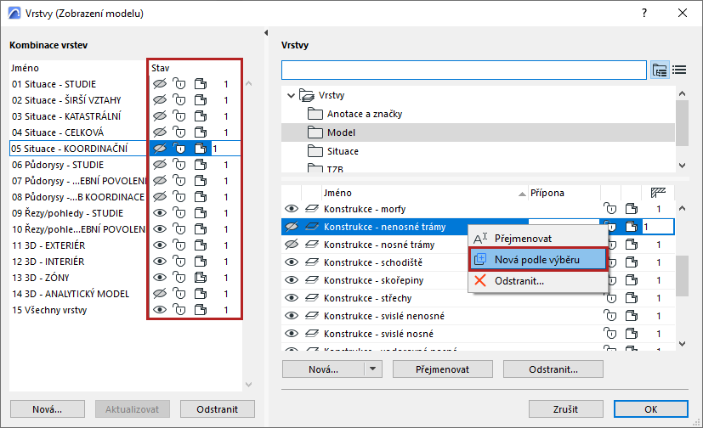Toggle visibility eye of 01 Situace - STUDIE combination
The width and height of the screenshot is (703, 428).
point(160,84)
